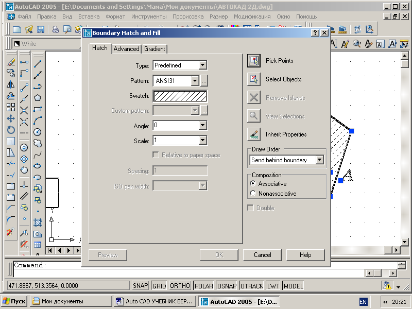Toggle OSNAP in status bar
The image size is (412, 309).
click(227, 286)
